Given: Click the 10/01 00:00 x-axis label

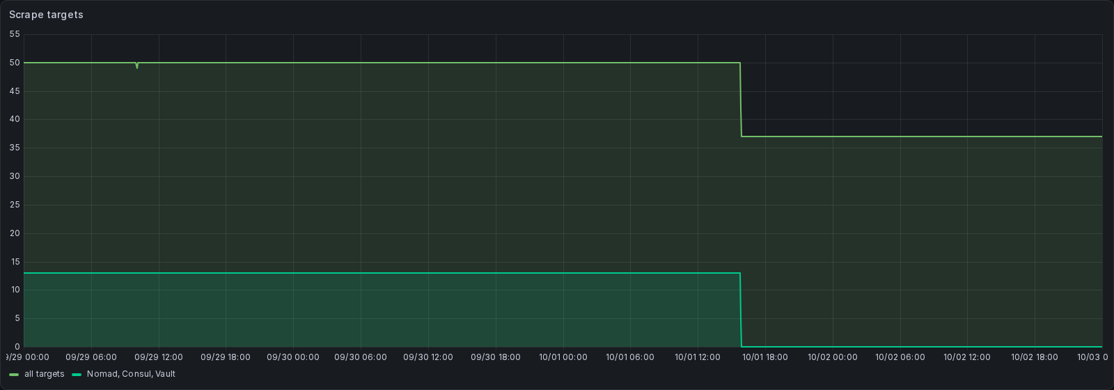Looking at the screenshot, I should 563,357.
